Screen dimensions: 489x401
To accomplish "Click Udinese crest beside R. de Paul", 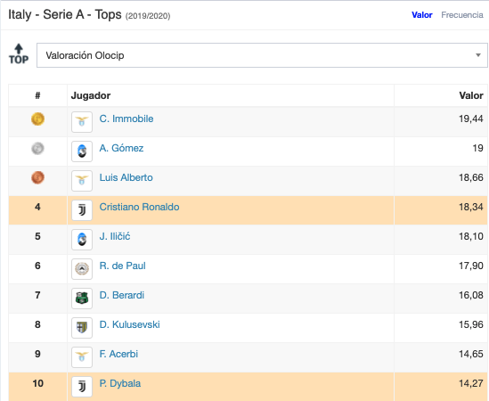I will click(82, 269).
